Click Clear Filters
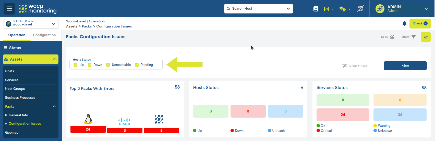The height and width of the screenshot is (141, 435). coord(355,66)
